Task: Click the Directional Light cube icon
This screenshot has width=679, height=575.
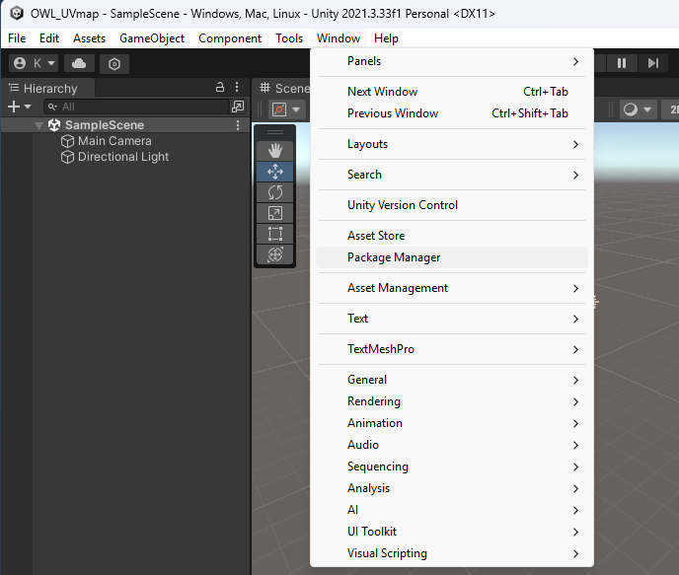Action: click(x=67, y=157)
